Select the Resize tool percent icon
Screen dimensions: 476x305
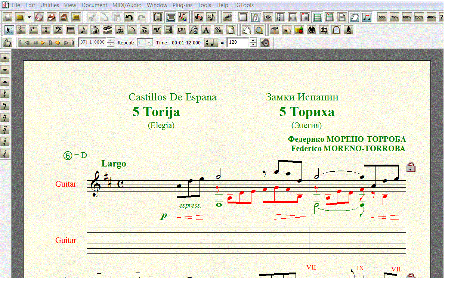[x=218, y=30]
